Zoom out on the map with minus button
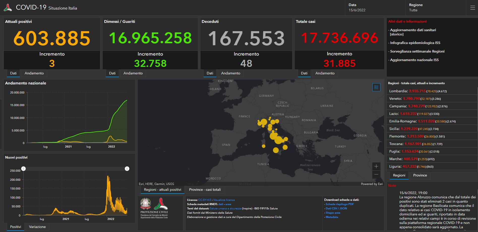This screenshot has height=232, width=478. pos(376,174)
